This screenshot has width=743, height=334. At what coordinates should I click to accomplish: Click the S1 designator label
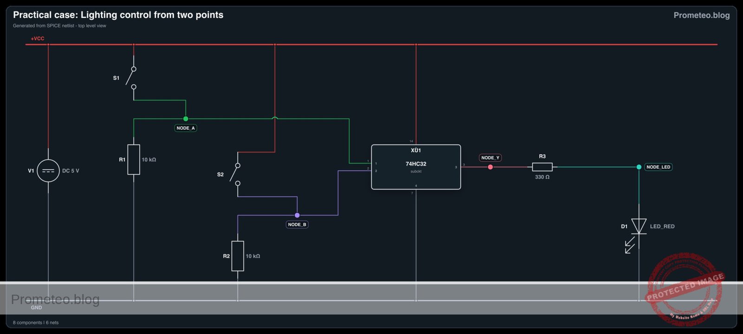tap(116, 78)
